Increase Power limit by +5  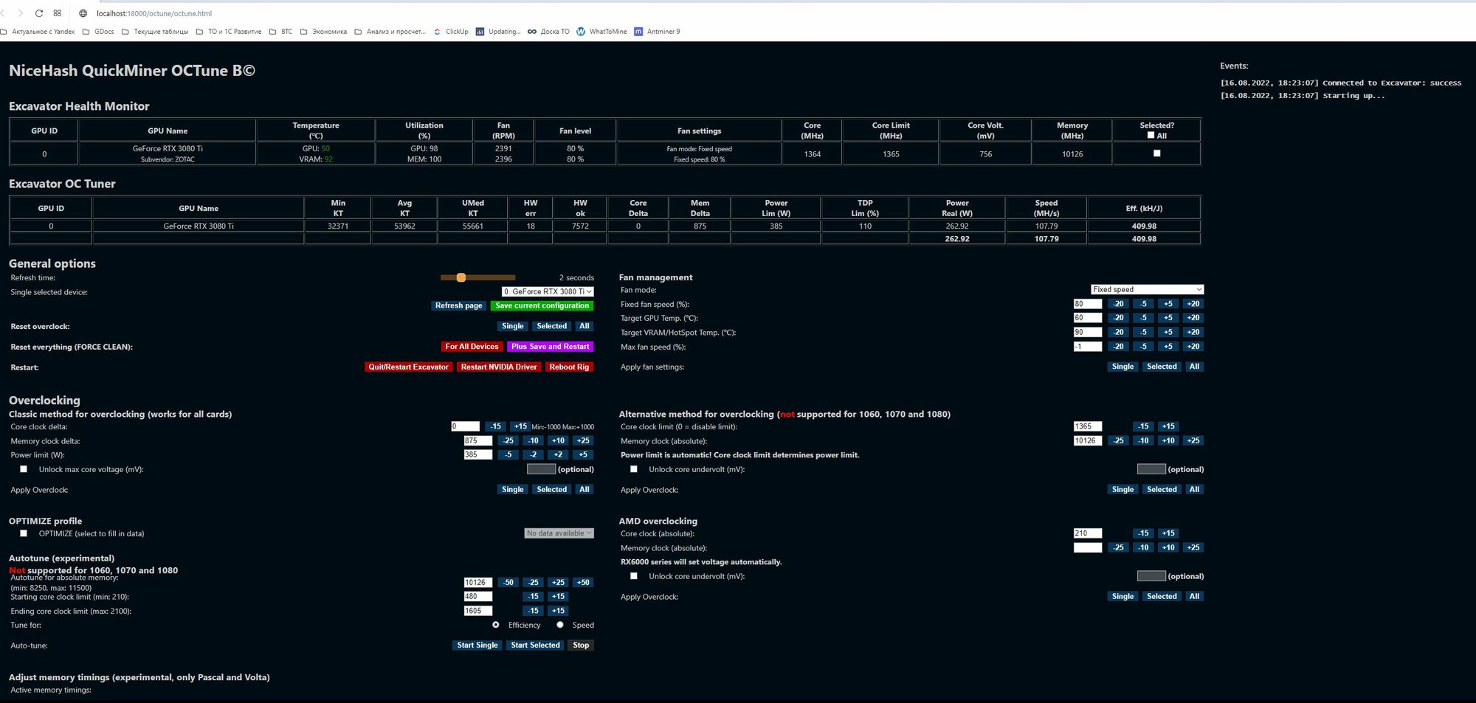583,455
